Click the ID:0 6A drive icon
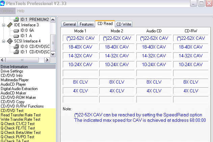The height and width of the screenshot is (142, 213). click(16, 31)
